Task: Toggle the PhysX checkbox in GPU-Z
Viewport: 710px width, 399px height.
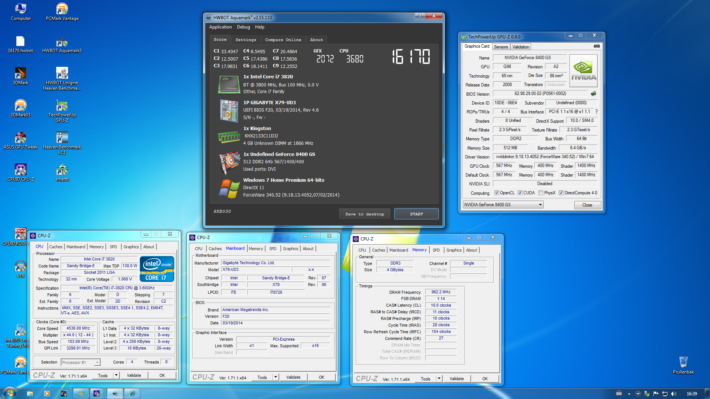Action: coord(541,193)
